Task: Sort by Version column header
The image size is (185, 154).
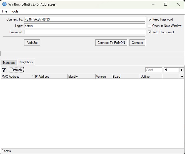Action: pos(104,77)
